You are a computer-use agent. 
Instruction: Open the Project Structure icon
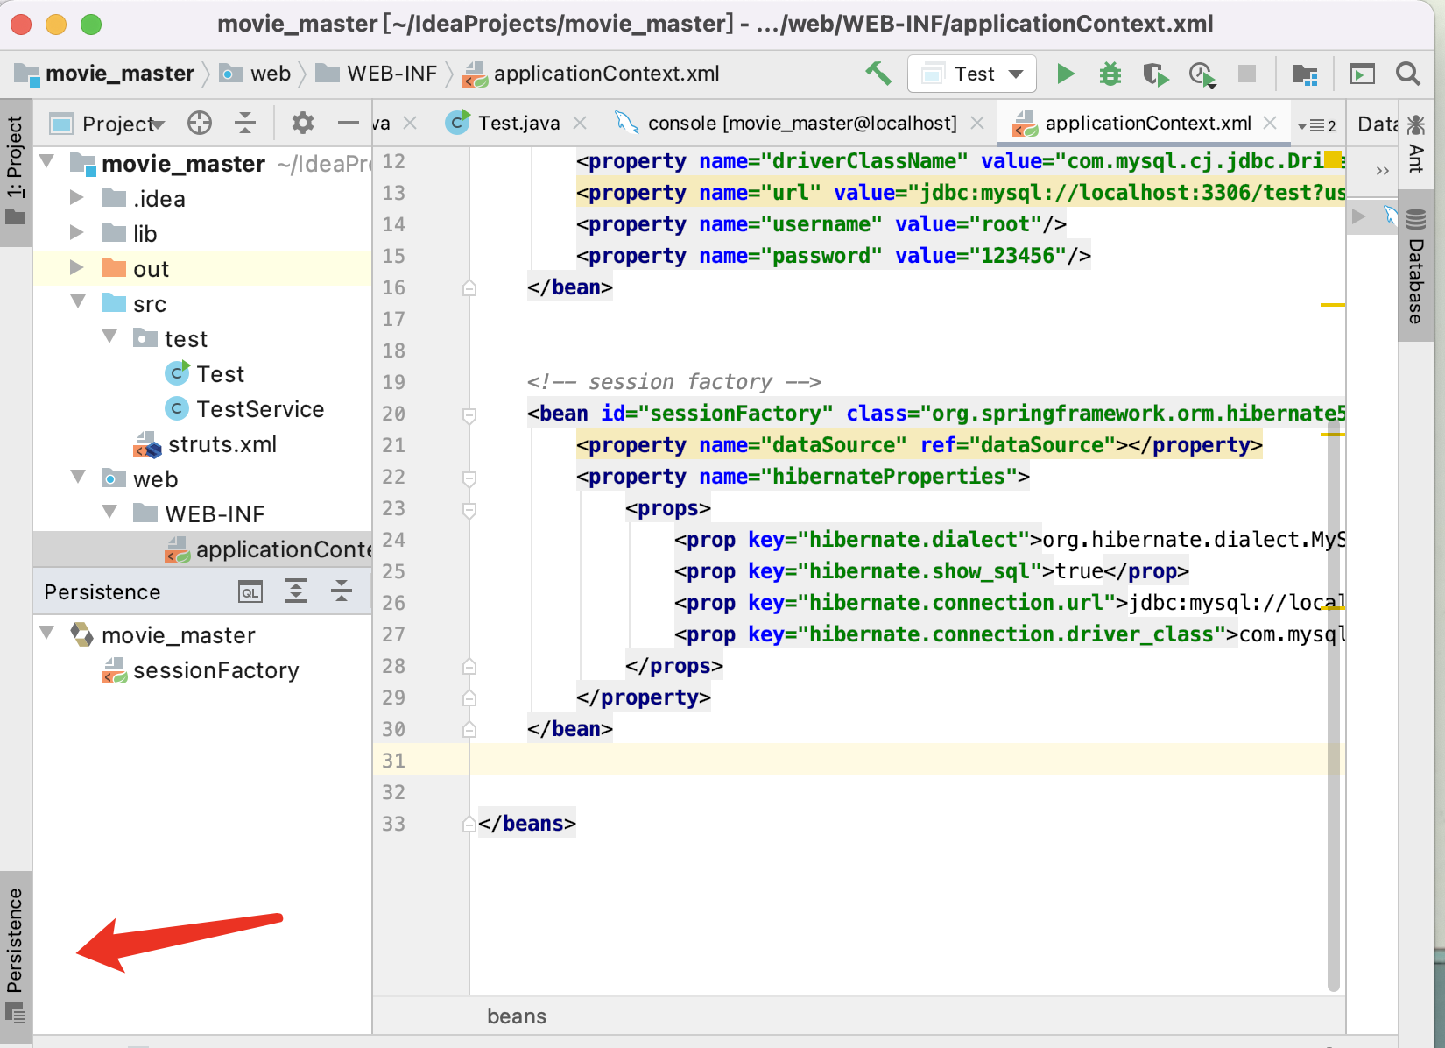click(x=1305, y=74)
